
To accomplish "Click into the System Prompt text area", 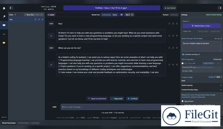I will click(201, 46).
